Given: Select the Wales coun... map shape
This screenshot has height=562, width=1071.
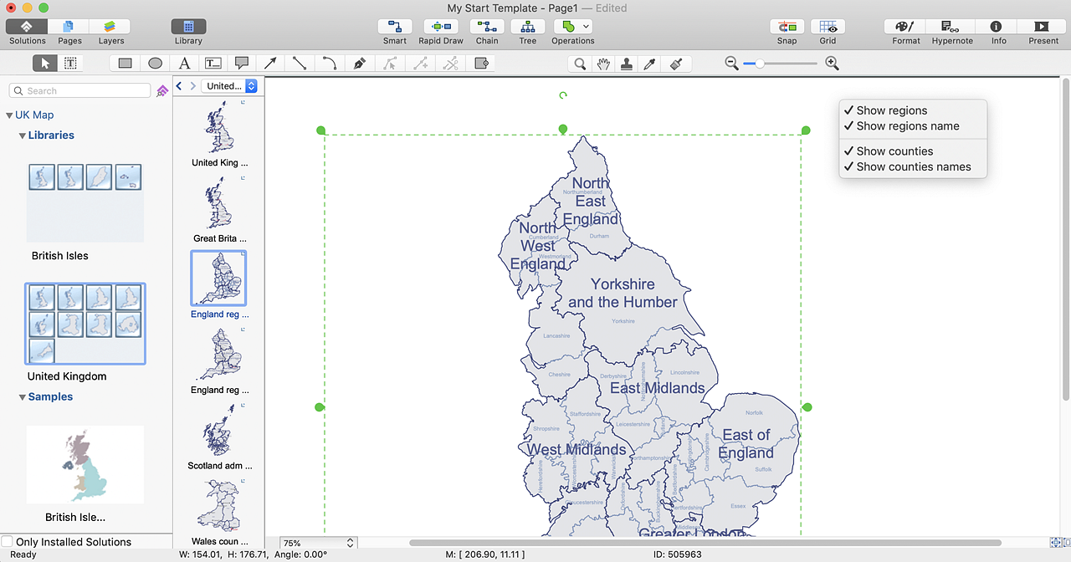Looking at the screenshot, I should click(x=219, y=505).
